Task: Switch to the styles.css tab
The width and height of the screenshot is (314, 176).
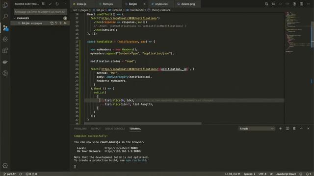Action: pos(161,4)
